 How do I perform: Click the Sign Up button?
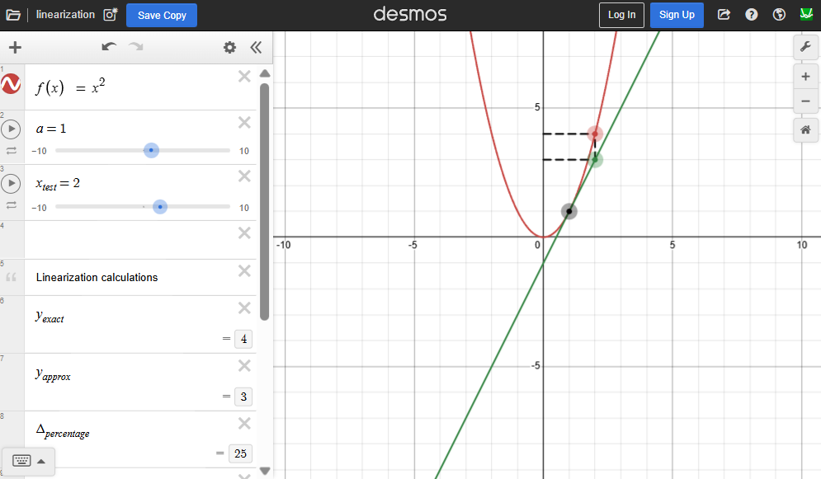(x=677, y=15)
